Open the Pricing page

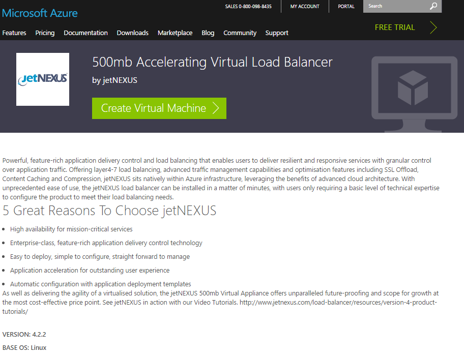pyautogui.click(x=45, y=33)
